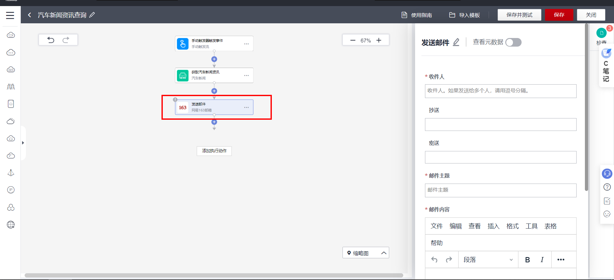The width and height of the screenshot is (614, 280).
Task: Add a step below the send mail node
Action: (x=214, y=122)
